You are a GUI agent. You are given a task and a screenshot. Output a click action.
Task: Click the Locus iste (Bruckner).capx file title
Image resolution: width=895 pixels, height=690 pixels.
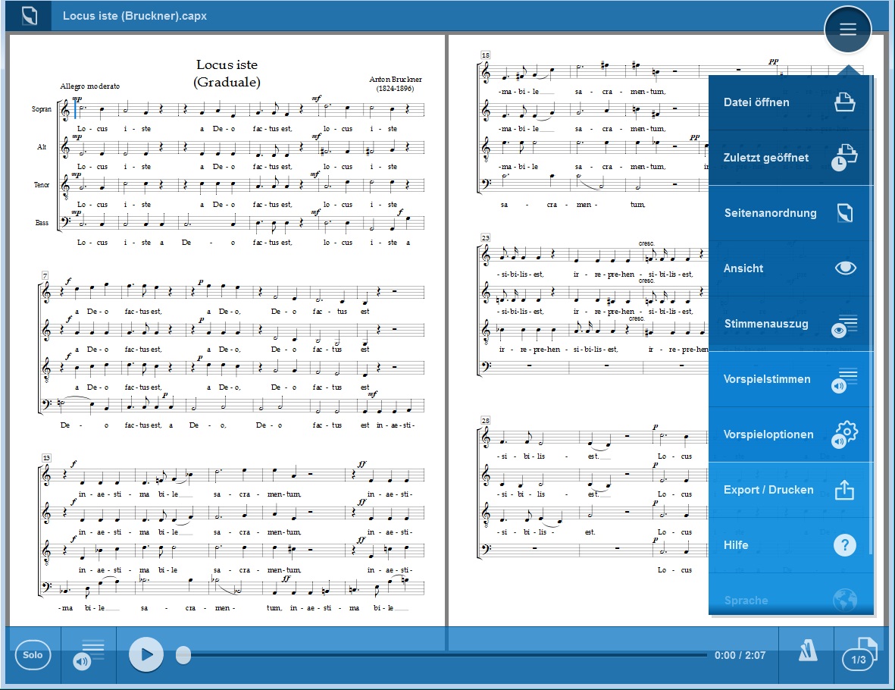135,16
